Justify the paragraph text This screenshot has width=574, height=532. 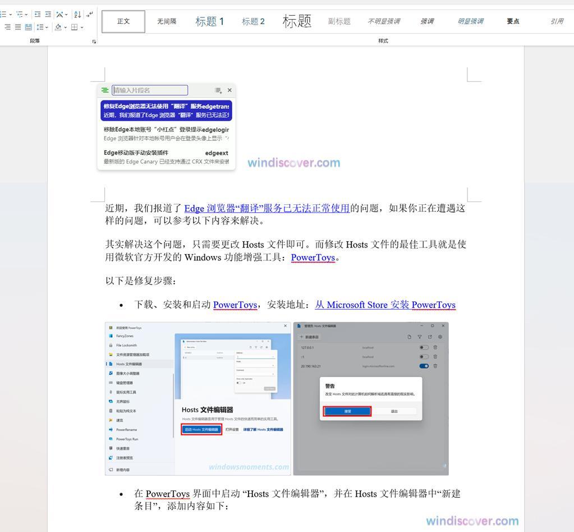tap(18, 27)
